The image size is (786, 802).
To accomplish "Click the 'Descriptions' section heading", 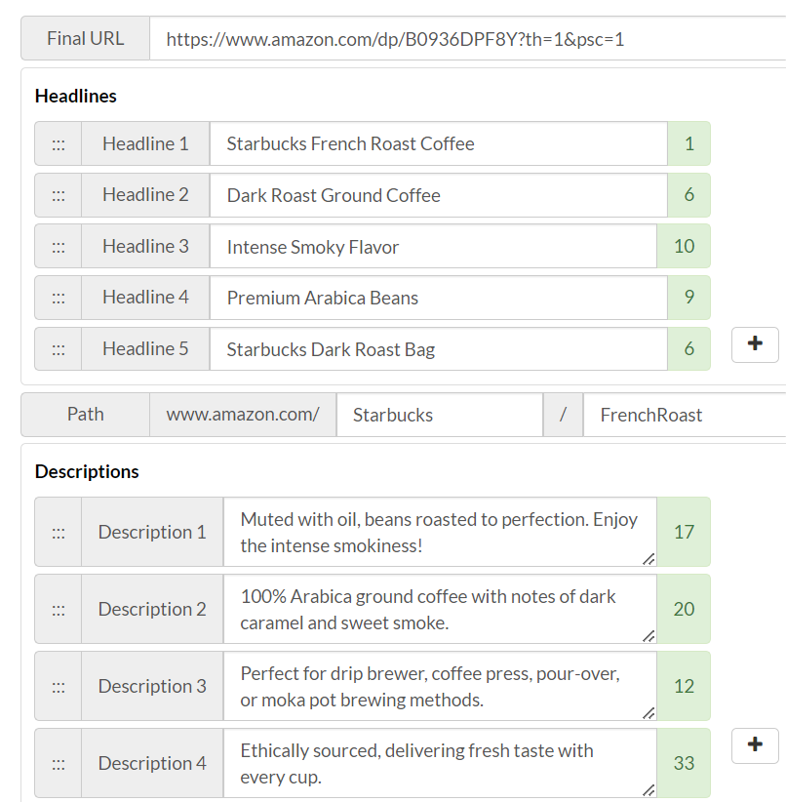I will tap(87, 471).
